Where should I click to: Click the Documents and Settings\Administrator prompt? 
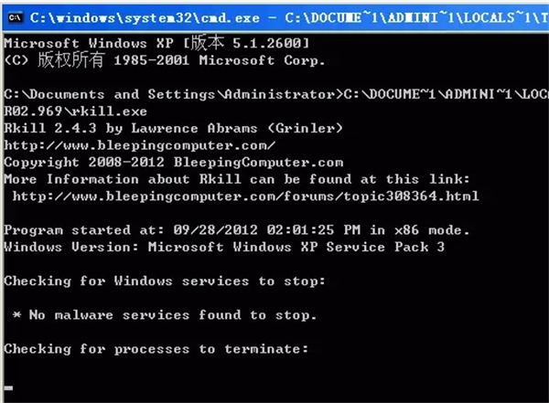tap(170, 93)
